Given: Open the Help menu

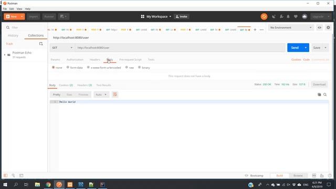Looking at the screenshot, I should pyautogui.click(x=28, y=9).
